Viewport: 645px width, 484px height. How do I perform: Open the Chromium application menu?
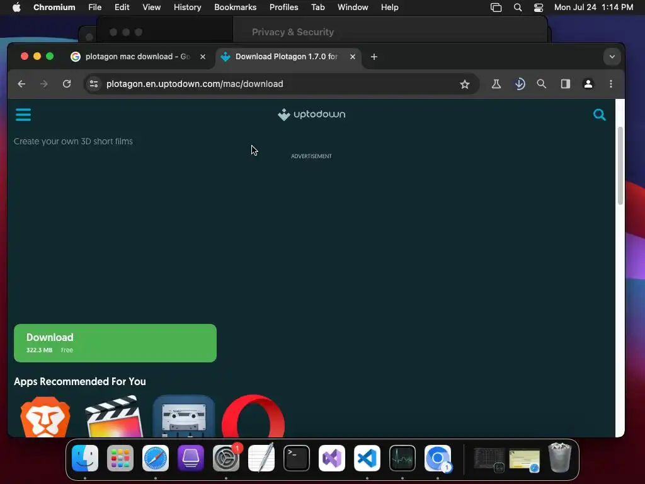54,8
